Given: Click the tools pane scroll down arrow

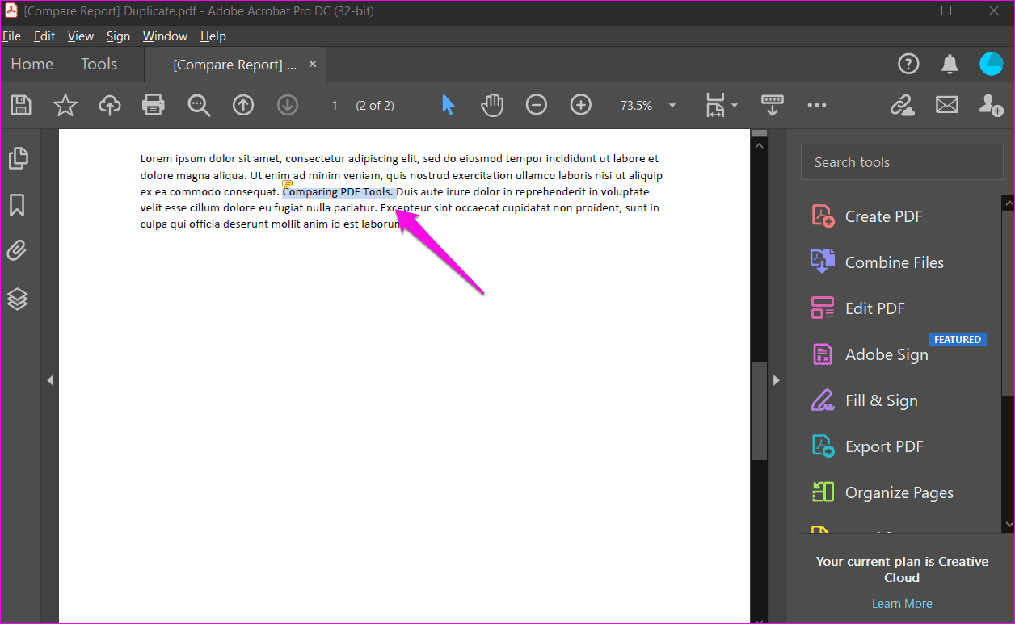Looking at the screenshot, I should [x=1009, y=525].
